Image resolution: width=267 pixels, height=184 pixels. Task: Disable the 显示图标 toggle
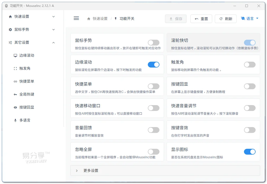pyautogui.click(x=250, y=152)
